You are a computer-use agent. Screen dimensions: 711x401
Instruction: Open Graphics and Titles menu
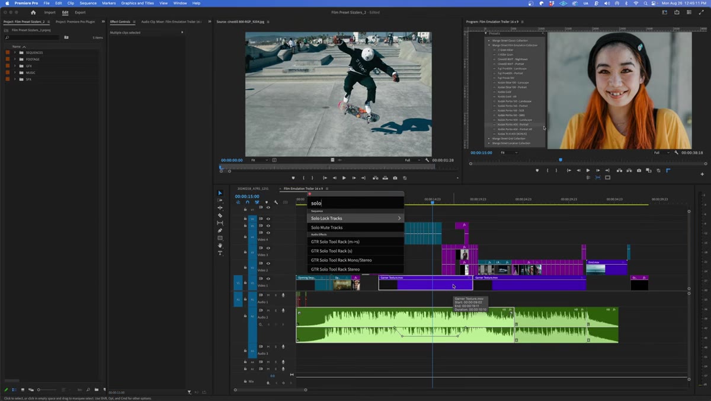[x=137, y=3]
